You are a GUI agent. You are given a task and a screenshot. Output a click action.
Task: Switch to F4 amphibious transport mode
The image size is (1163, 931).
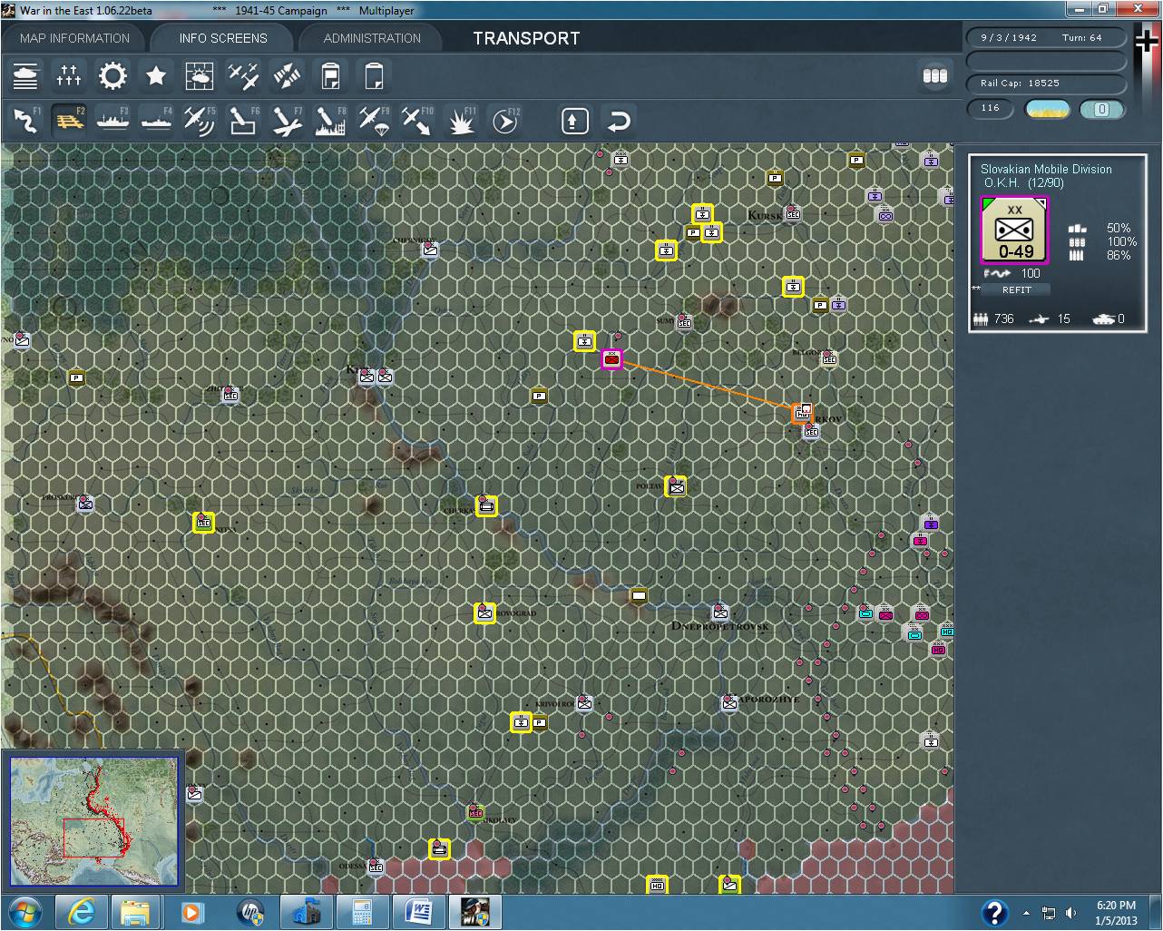click(x=156, y=120)
